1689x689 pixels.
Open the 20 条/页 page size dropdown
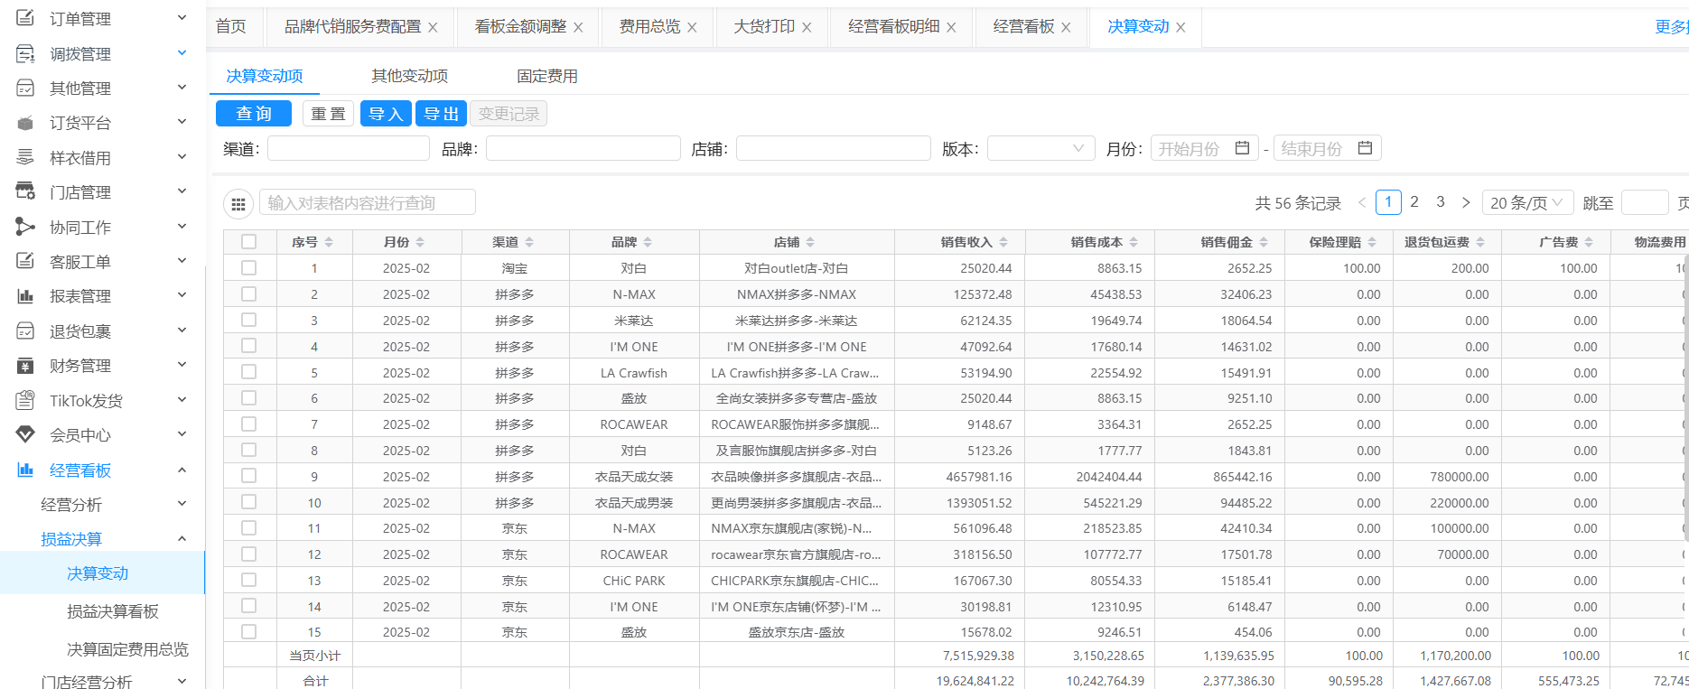1526,202
